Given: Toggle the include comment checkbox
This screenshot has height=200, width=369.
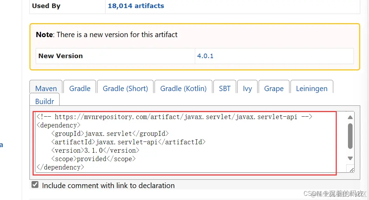Looking at the screenshot, I should [35, 185].
